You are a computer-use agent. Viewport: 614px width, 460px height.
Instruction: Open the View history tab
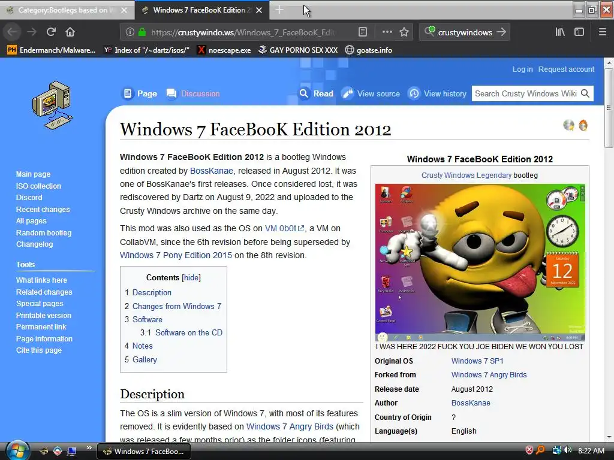[437, 93]
